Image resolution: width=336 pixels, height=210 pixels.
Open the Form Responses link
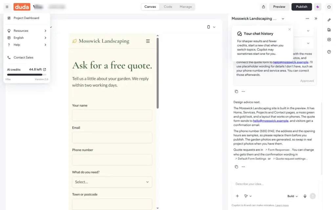click(x=277, y=150)
